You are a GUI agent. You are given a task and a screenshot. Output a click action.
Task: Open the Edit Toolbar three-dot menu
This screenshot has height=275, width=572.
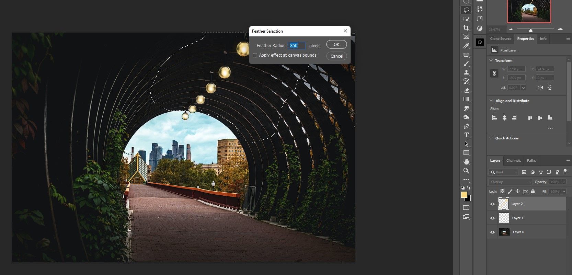[466, 180]
